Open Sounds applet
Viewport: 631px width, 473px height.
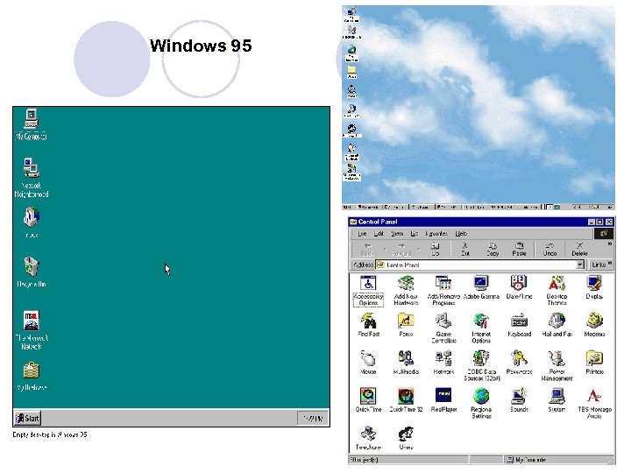click(x=519, y=399)
